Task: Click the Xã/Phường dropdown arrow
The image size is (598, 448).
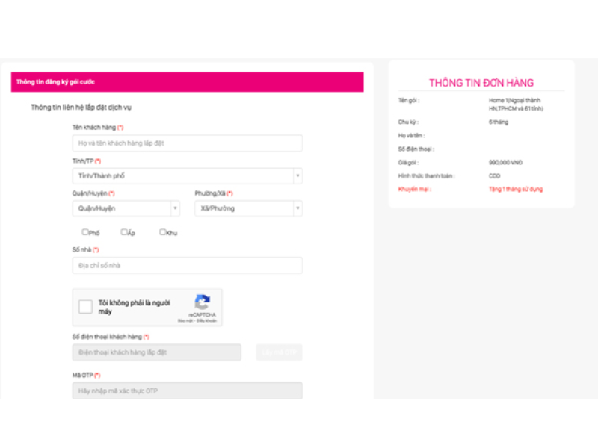Action: pos(297,208)
